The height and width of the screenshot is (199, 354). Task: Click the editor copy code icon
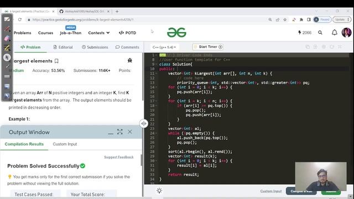[308, 46]
